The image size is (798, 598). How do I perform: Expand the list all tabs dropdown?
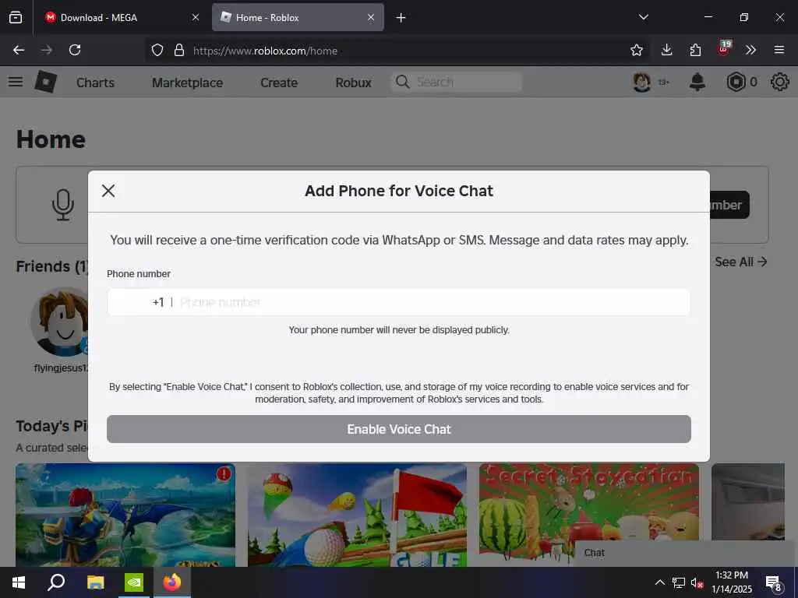643,17
